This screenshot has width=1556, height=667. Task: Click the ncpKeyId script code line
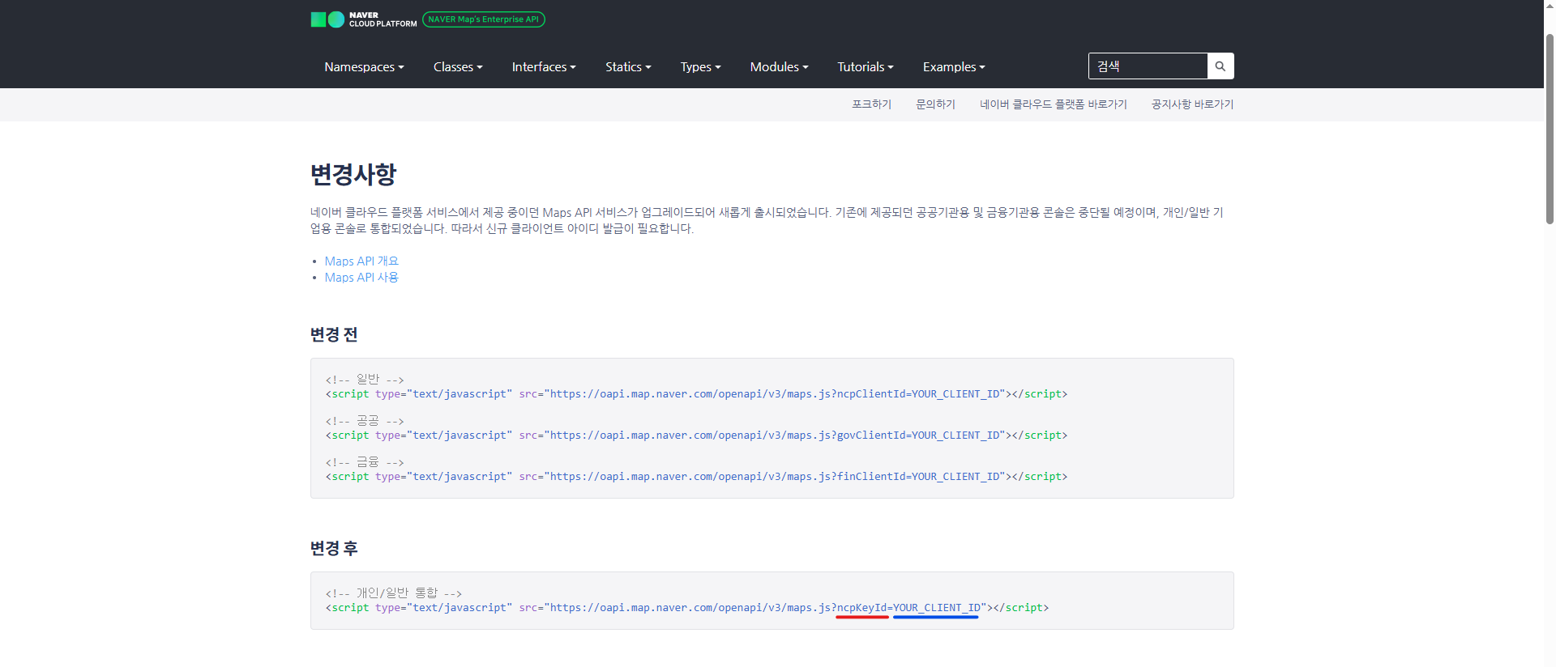(687, 608)
